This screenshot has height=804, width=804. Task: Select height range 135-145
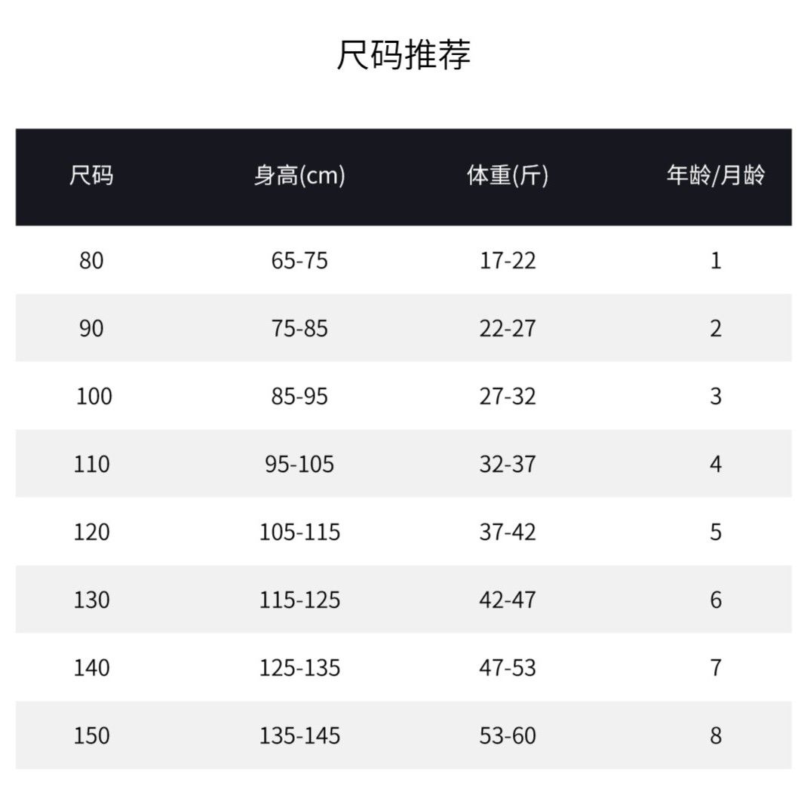point(299,735)
